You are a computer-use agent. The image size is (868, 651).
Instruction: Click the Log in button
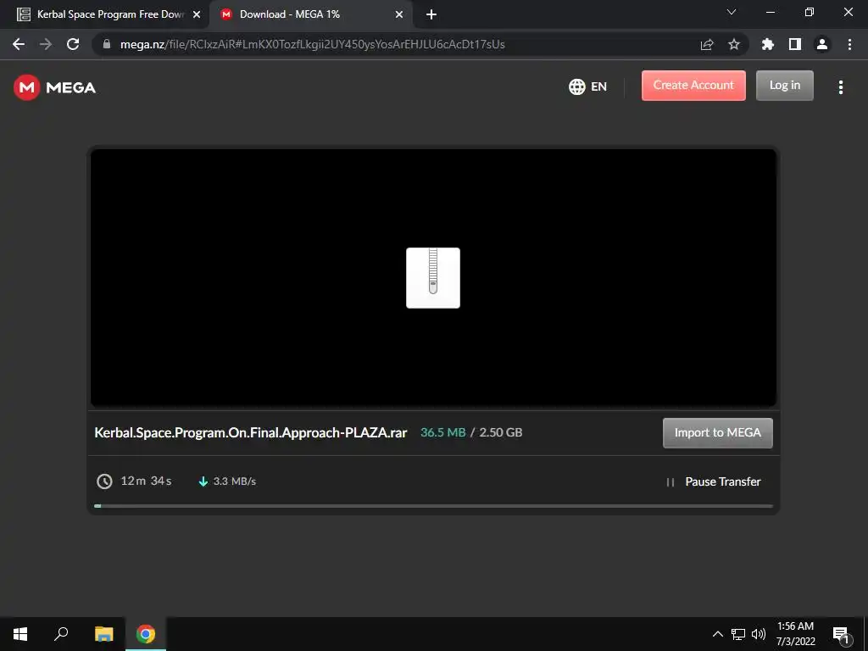coord(784,86)
